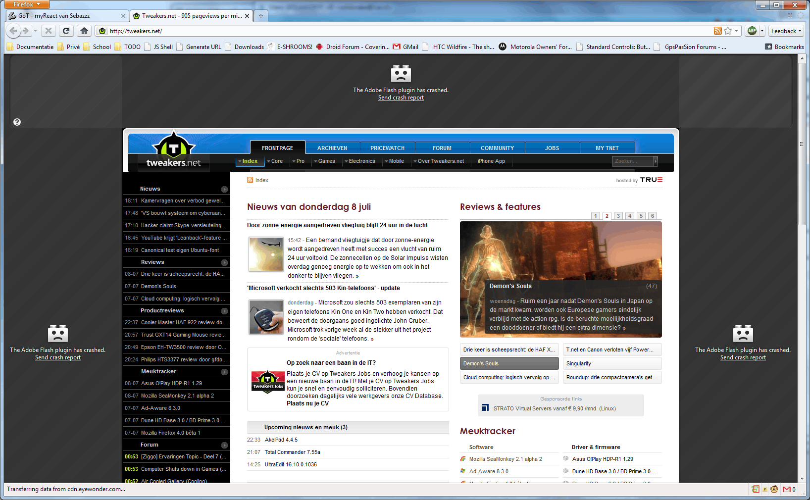Open the back/forward history dropdown arrow
810x500 pixels.
click(x=35, y=31)
